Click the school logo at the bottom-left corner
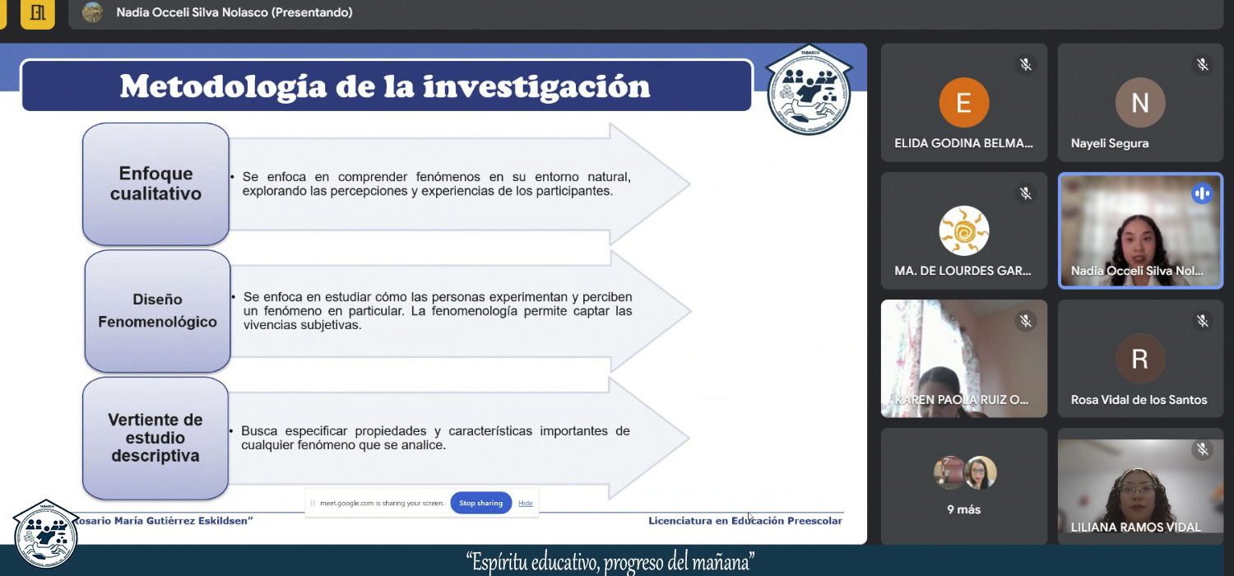Image resolution: width=1234 pixels, height=576 pixels. coord(46,535)
